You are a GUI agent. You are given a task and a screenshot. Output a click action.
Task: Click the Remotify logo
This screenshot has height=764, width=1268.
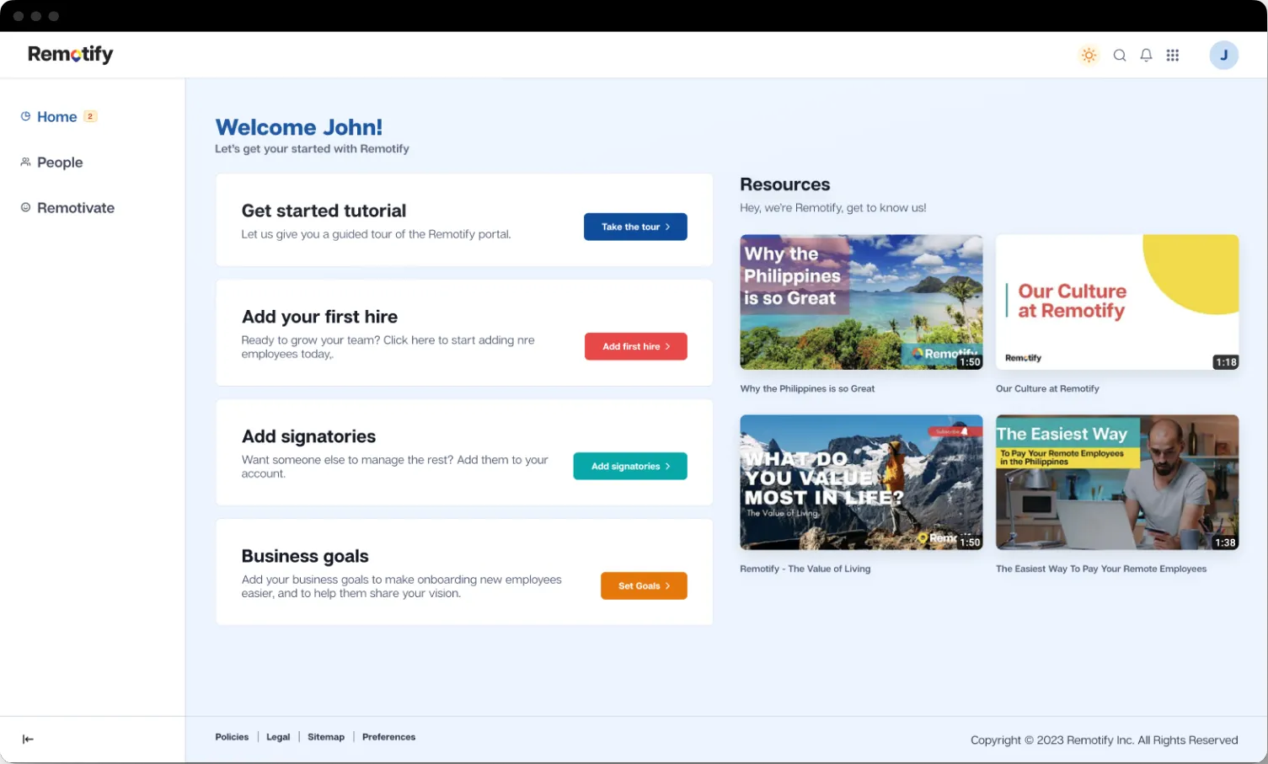pos(71,55)
